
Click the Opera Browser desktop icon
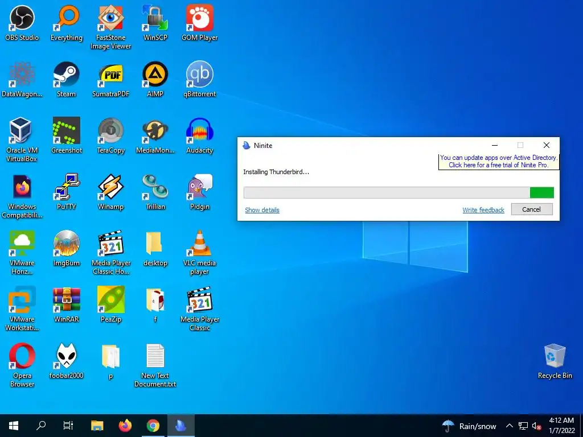[x=22, y=365]
